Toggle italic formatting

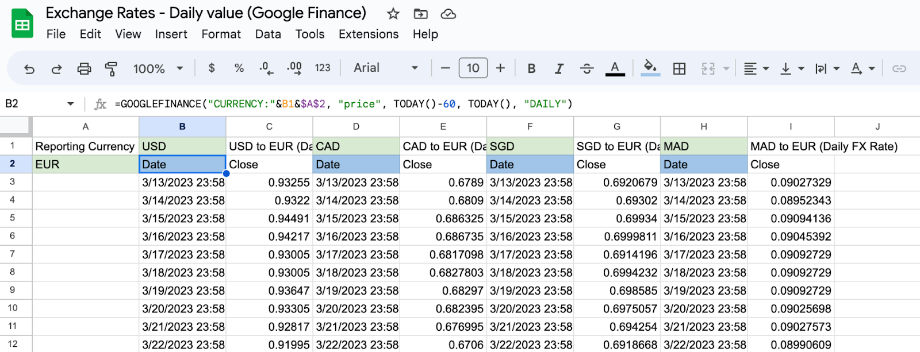click(x=559, y=69)
